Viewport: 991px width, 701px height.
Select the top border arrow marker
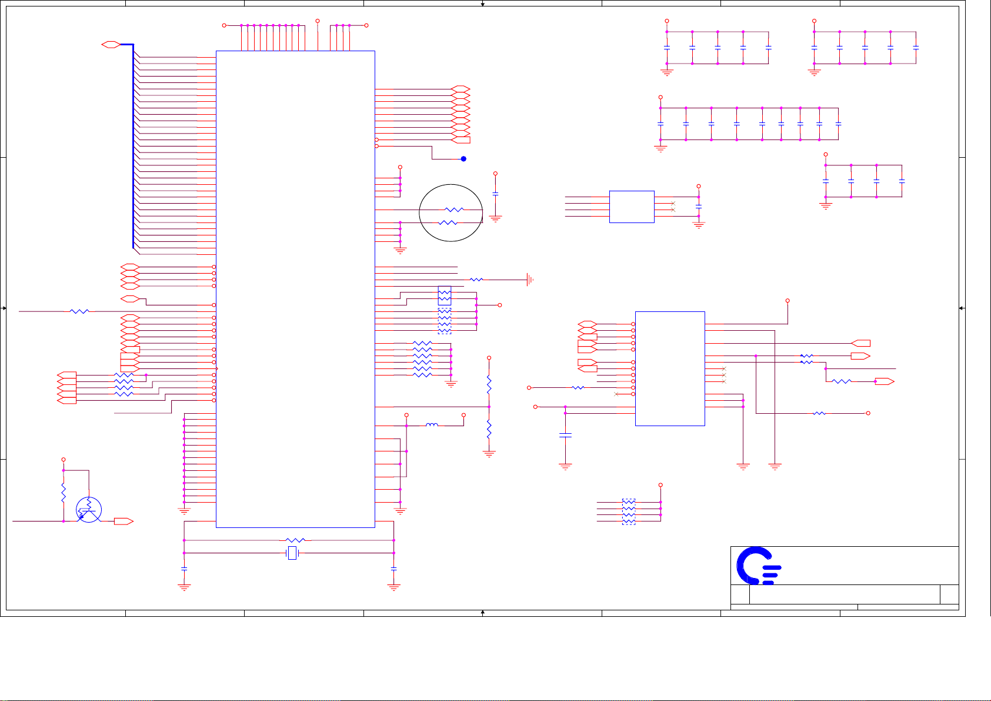tap(483, 4)
